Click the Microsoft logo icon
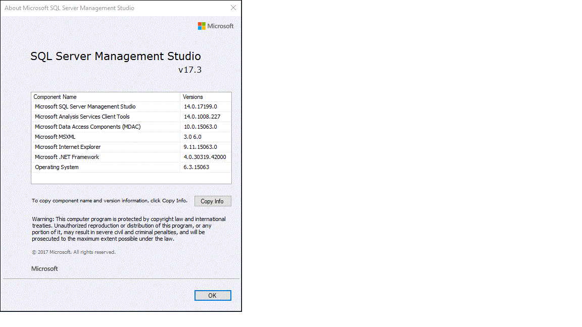The image size is (582, 327). click(202, 26)
